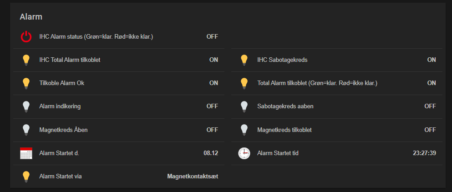Viewport: 452px width, 192px height.
Task: Click the bulb icon beside IHC Total Alarm tilkoblet
Action: [26, 60]
